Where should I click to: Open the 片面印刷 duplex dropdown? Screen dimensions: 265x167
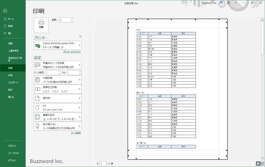58,80
